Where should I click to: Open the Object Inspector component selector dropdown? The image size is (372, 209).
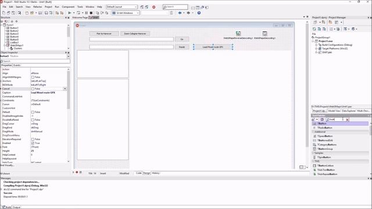tap(69, 56)
